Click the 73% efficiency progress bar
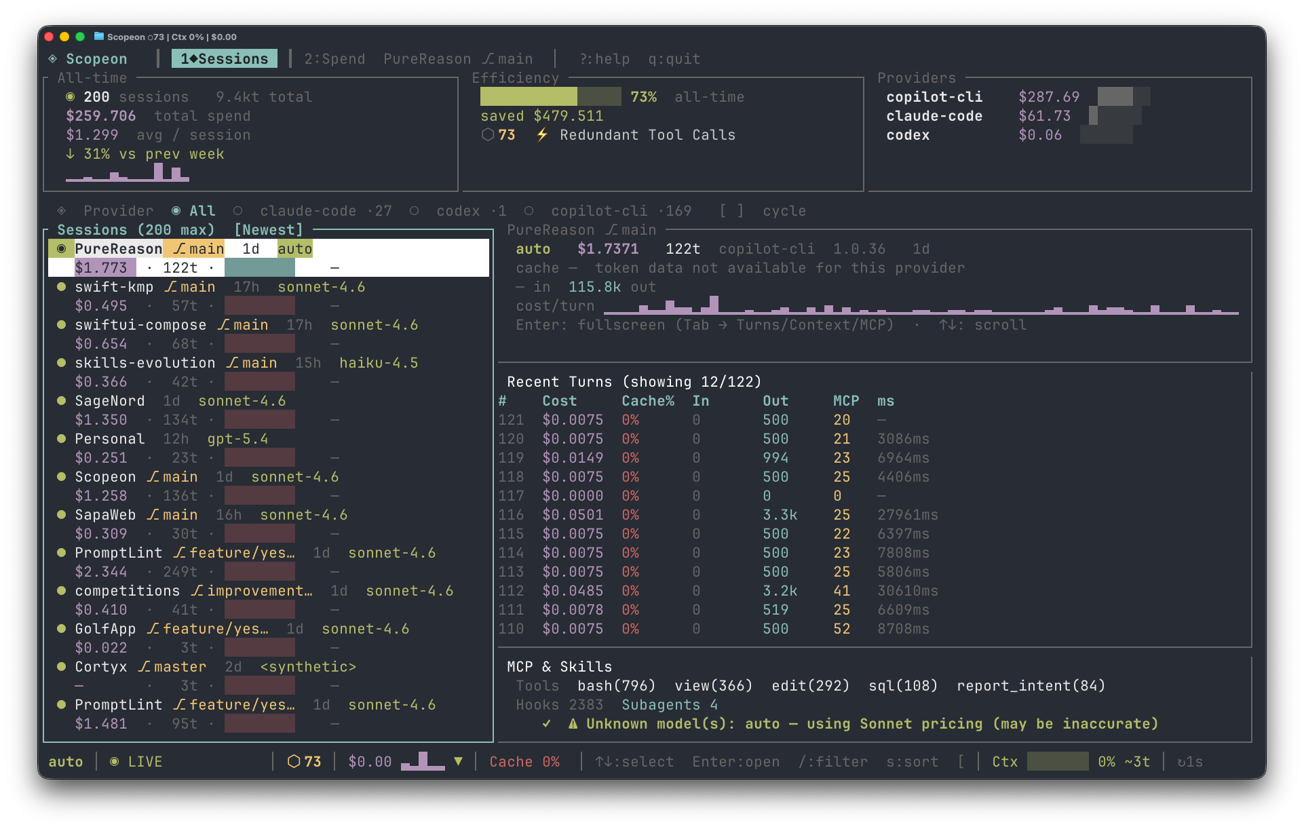This screenshot has width=1304, height=829. tap(550, 96)
